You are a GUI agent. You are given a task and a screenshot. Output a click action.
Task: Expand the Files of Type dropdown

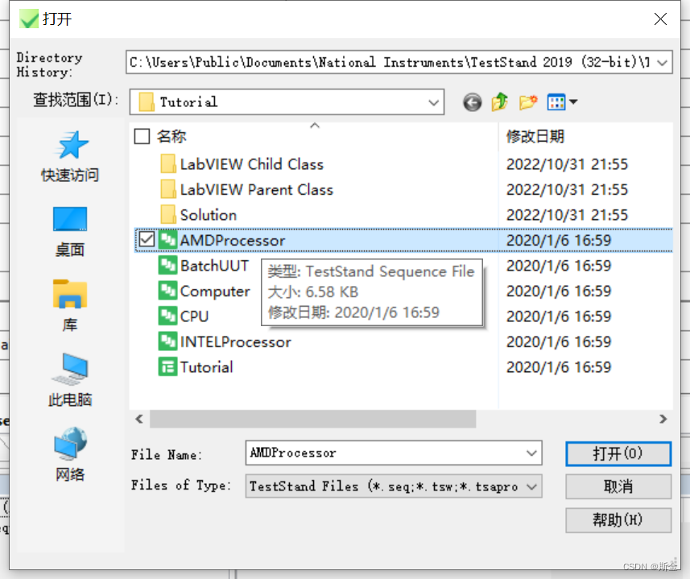click(x=531, y=486)
